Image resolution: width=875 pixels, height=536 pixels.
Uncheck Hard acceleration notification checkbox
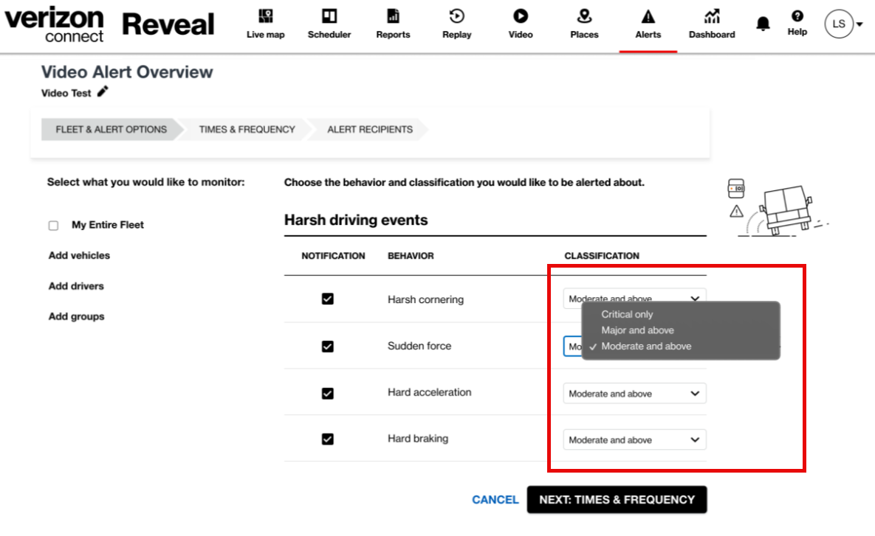[328, 394]
